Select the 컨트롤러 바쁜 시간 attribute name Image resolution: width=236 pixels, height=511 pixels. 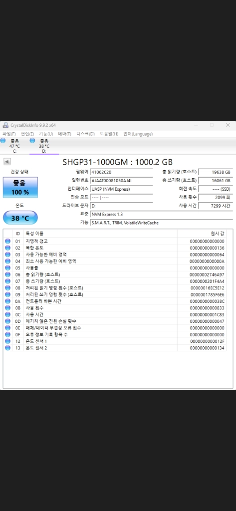[x=43, y=301]
